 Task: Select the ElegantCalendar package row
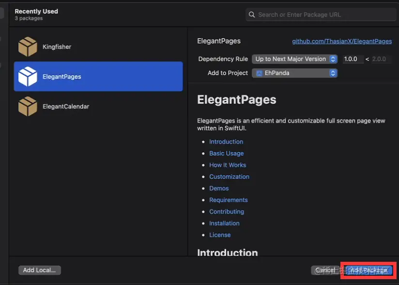[x=98, y=106]
